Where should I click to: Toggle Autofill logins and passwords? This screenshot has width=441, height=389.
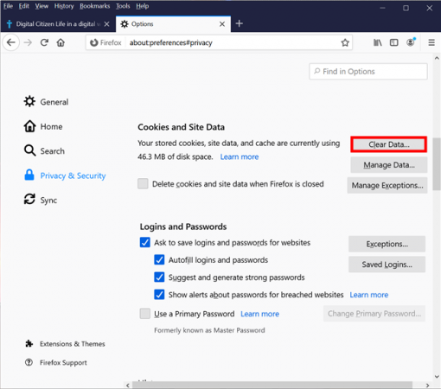tap(159, 259)
